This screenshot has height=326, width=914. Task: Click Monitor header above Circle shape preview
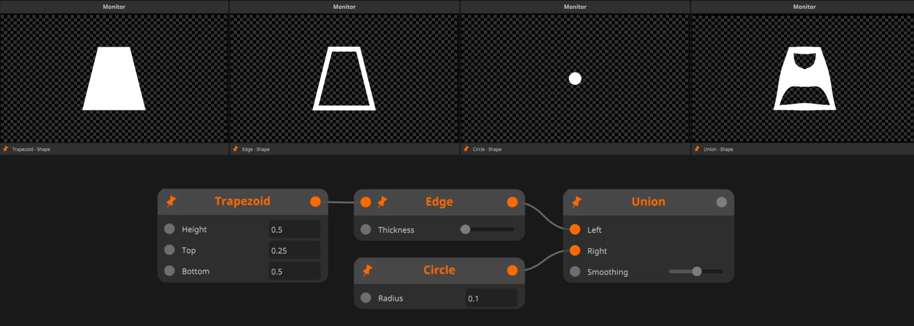pos(575,7)
